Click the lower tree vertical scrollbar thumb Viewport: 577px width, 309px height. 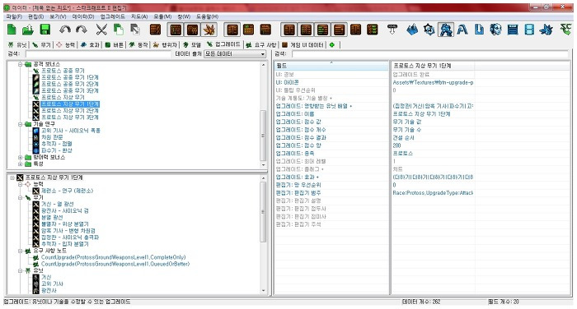point(263,212)
